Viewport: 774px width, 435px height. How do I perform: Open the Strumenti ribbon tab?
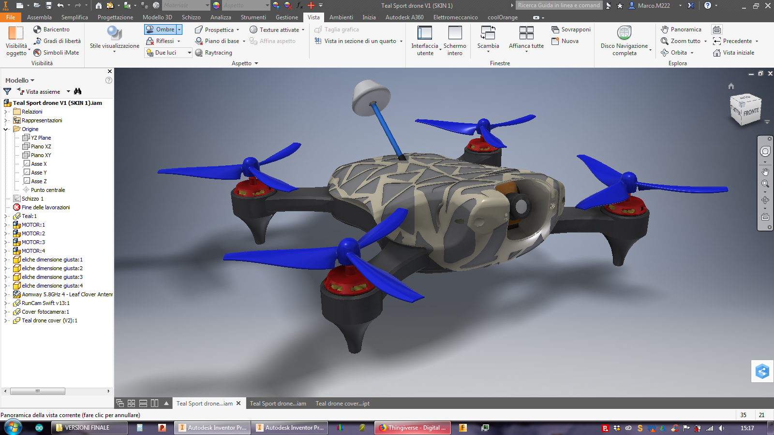point(253,17)
